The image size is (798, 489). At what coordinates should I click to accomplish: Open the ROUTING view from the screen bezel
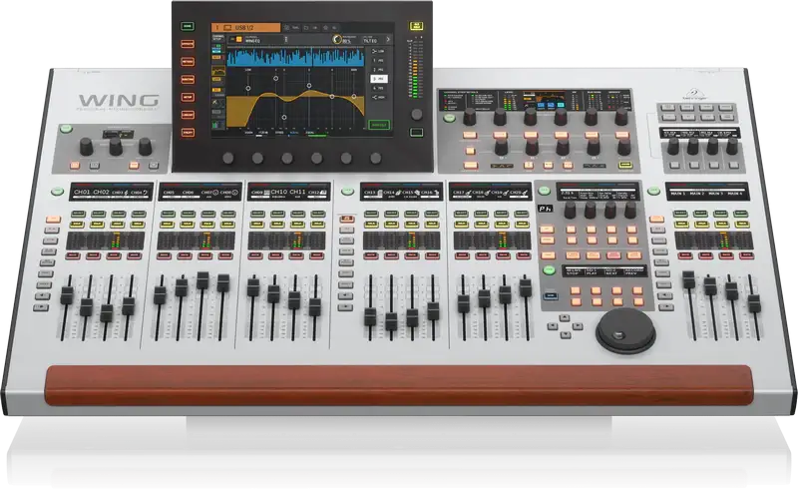click(x=188, y=80)
